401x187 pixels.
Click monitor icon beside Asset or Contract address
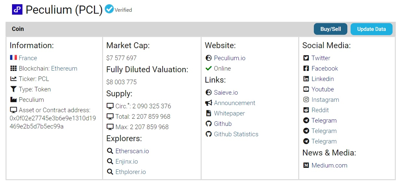click(x=13, y=110)
